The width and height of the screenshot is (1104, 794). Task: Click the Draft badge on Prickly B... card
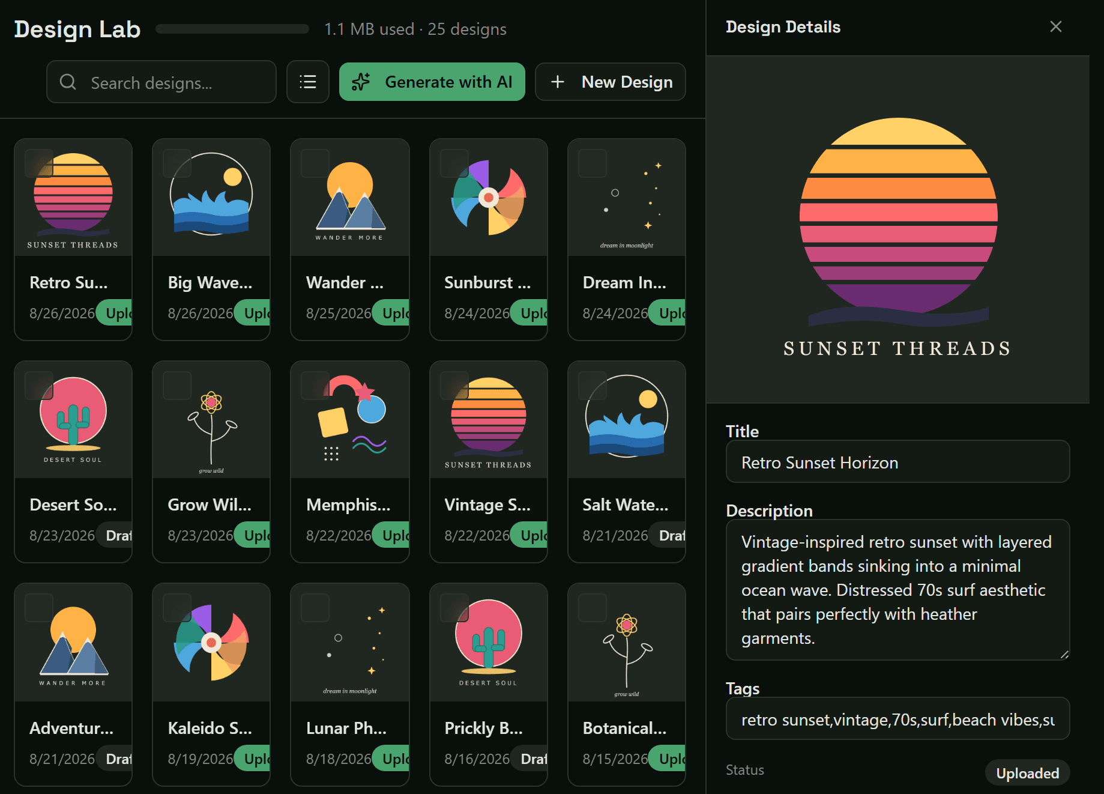[x=529, y=759]
